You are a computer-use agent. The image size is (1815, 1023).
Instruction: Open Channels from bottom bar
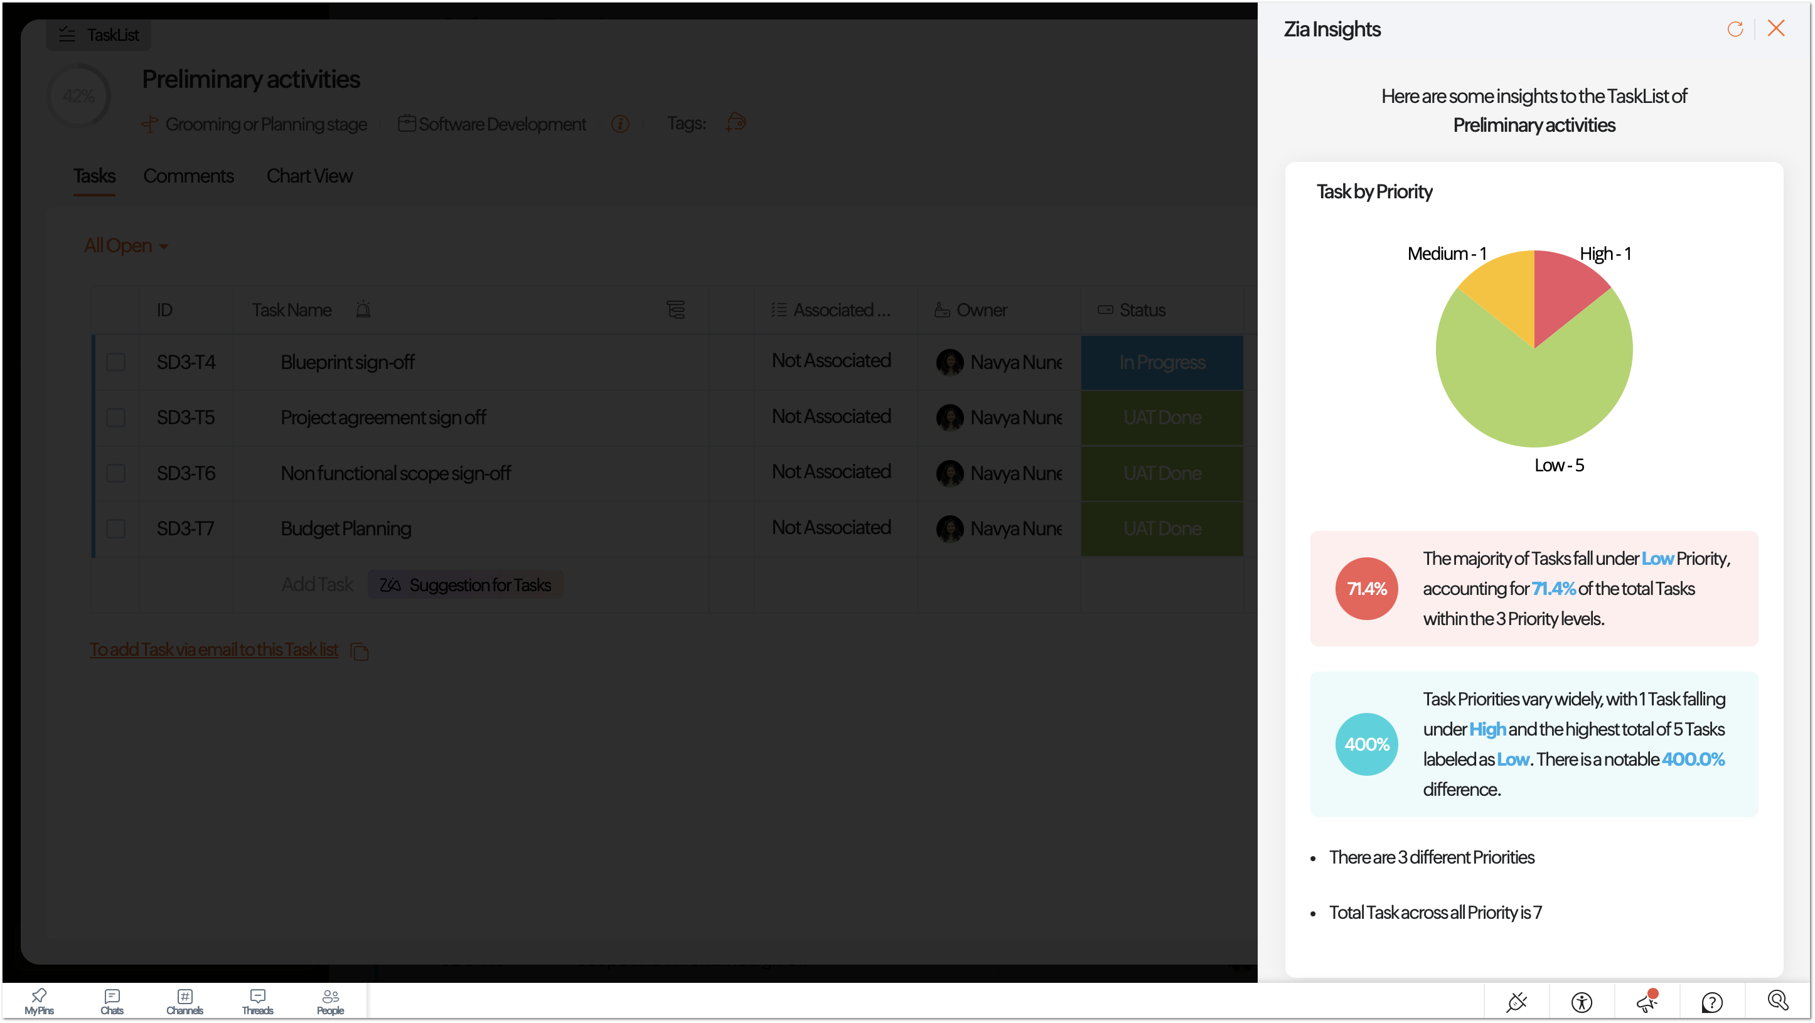click(185, 1000)
